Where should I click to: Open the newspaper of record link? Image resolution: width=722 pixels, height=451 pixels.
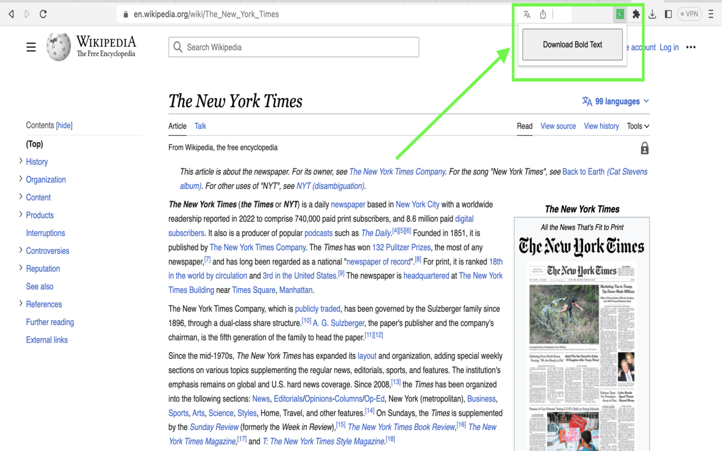click(x=379, y=262)
